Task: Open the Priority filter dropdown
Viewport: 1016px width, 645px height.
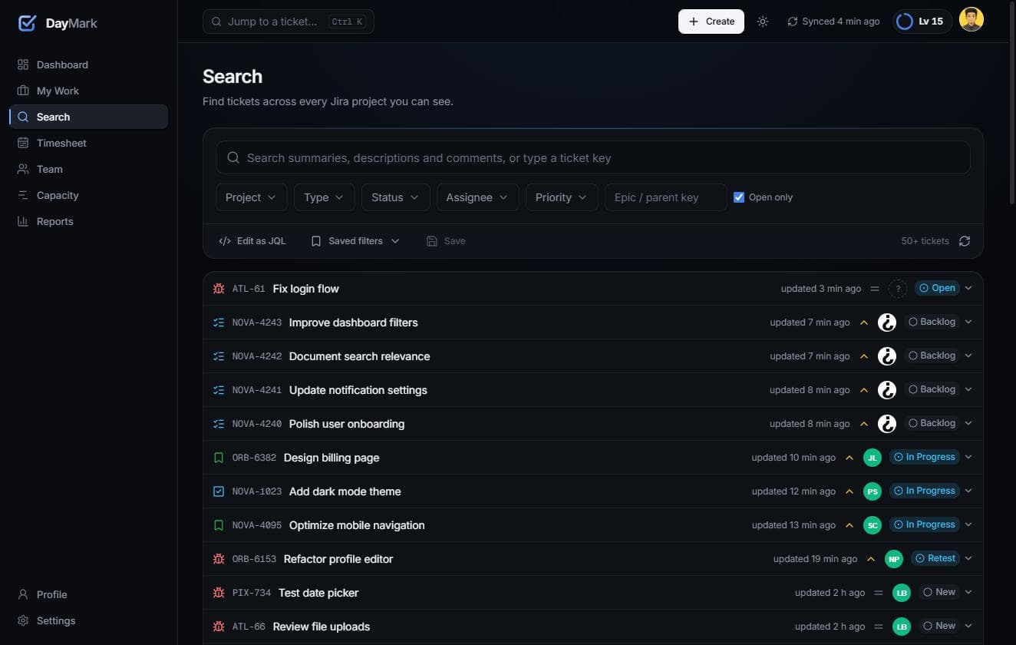Action: click(x=562, y=197)
